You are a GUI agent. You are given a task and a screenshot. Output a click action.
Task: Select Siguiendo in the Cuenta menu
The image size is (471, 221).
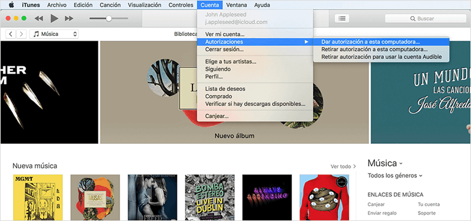pyautogui.click(x=255, y=69)
